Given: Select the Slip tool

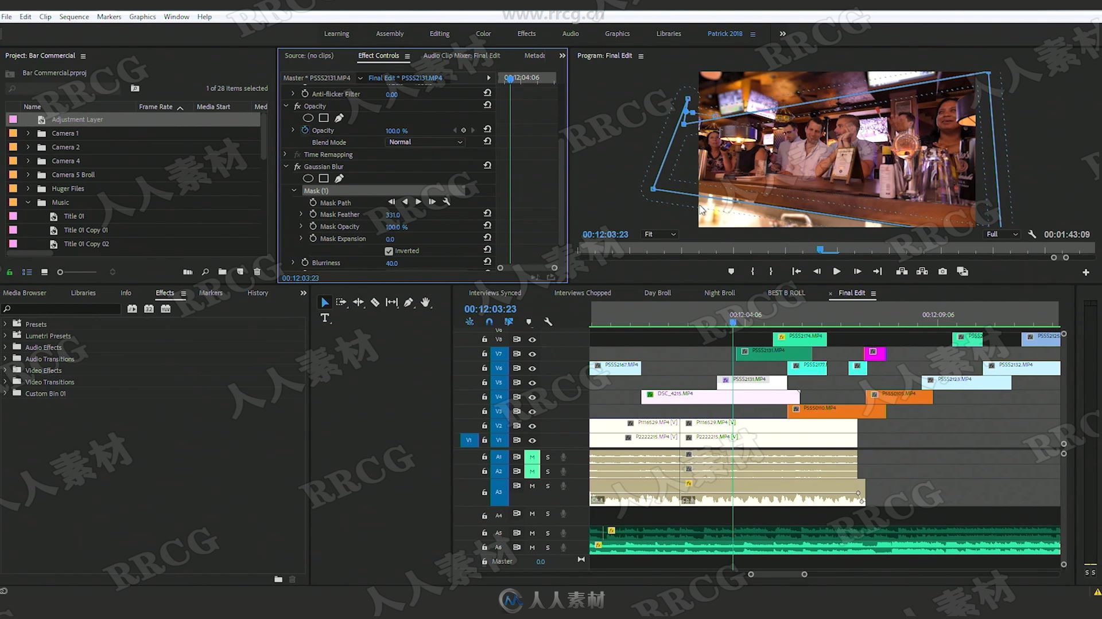Looking at the screenshot, I should [391, 302].
